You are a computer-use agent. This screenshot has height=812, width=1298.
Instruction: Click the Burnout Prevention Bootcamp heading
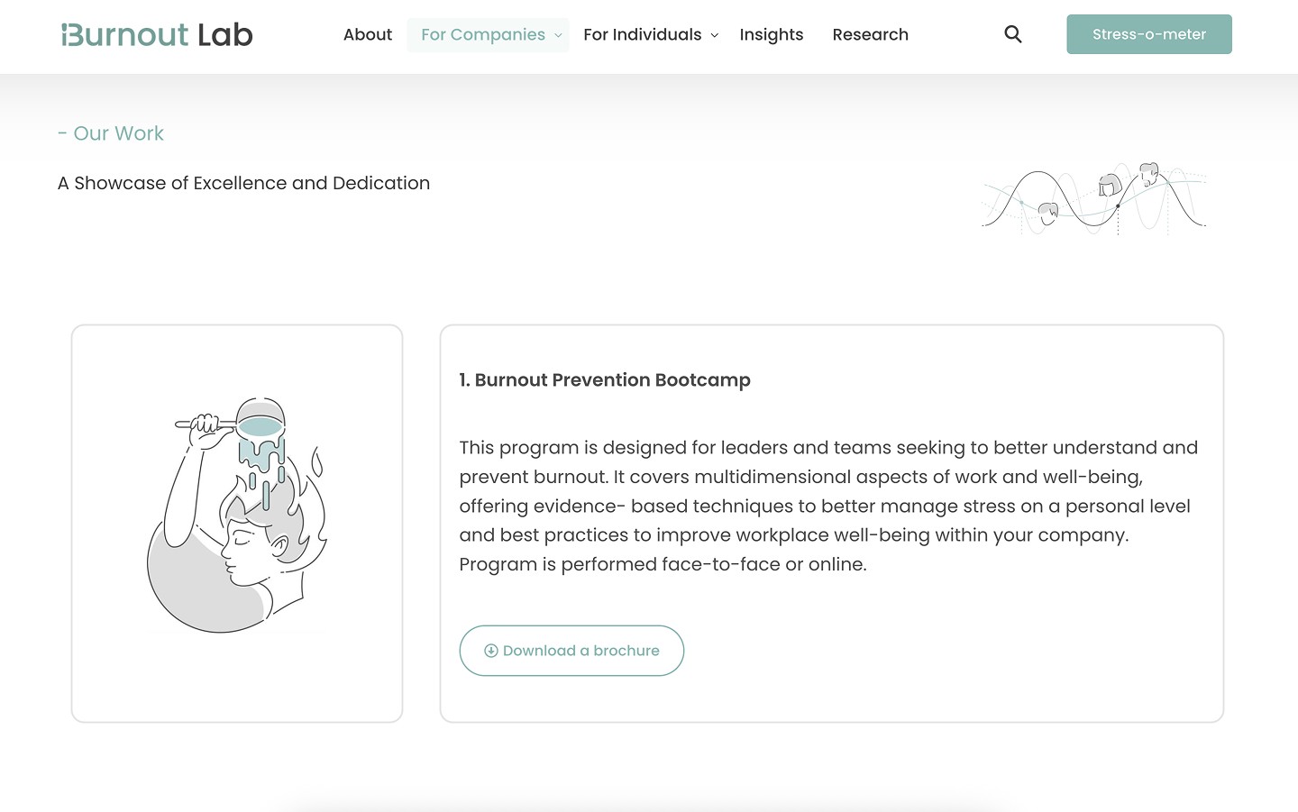(x=605, y=380)
